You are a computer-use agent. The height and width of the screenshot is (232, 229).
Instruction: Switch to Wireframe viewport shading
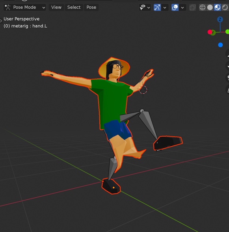pyautogui.click(x=203, y=7)
